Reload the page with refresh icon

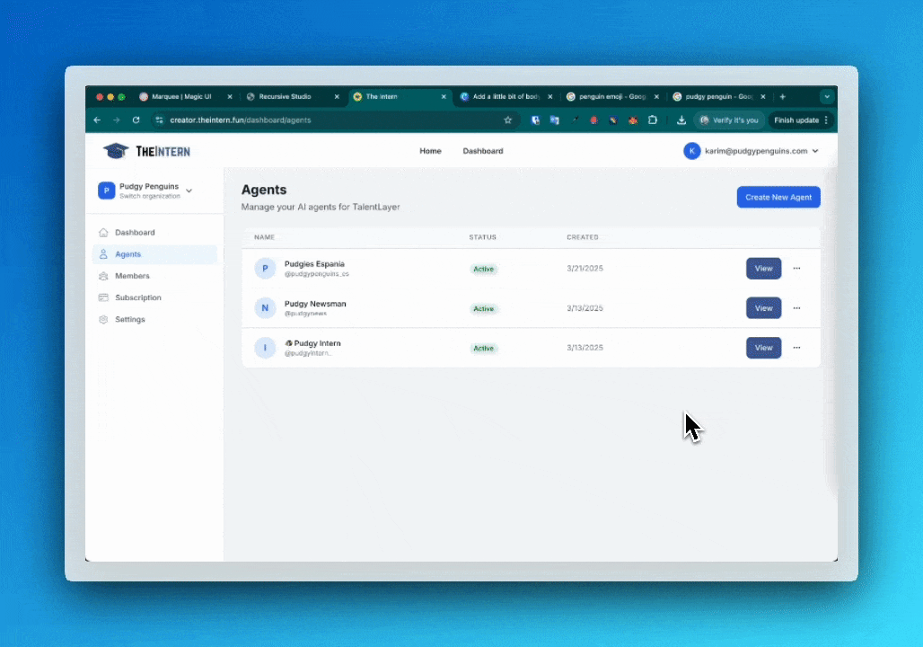[x=136, y=120]
